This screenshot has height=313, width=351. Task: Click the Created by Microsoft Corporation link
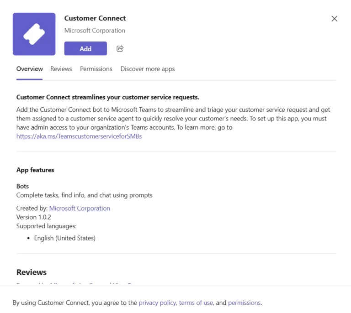click(x=80, y=208)
